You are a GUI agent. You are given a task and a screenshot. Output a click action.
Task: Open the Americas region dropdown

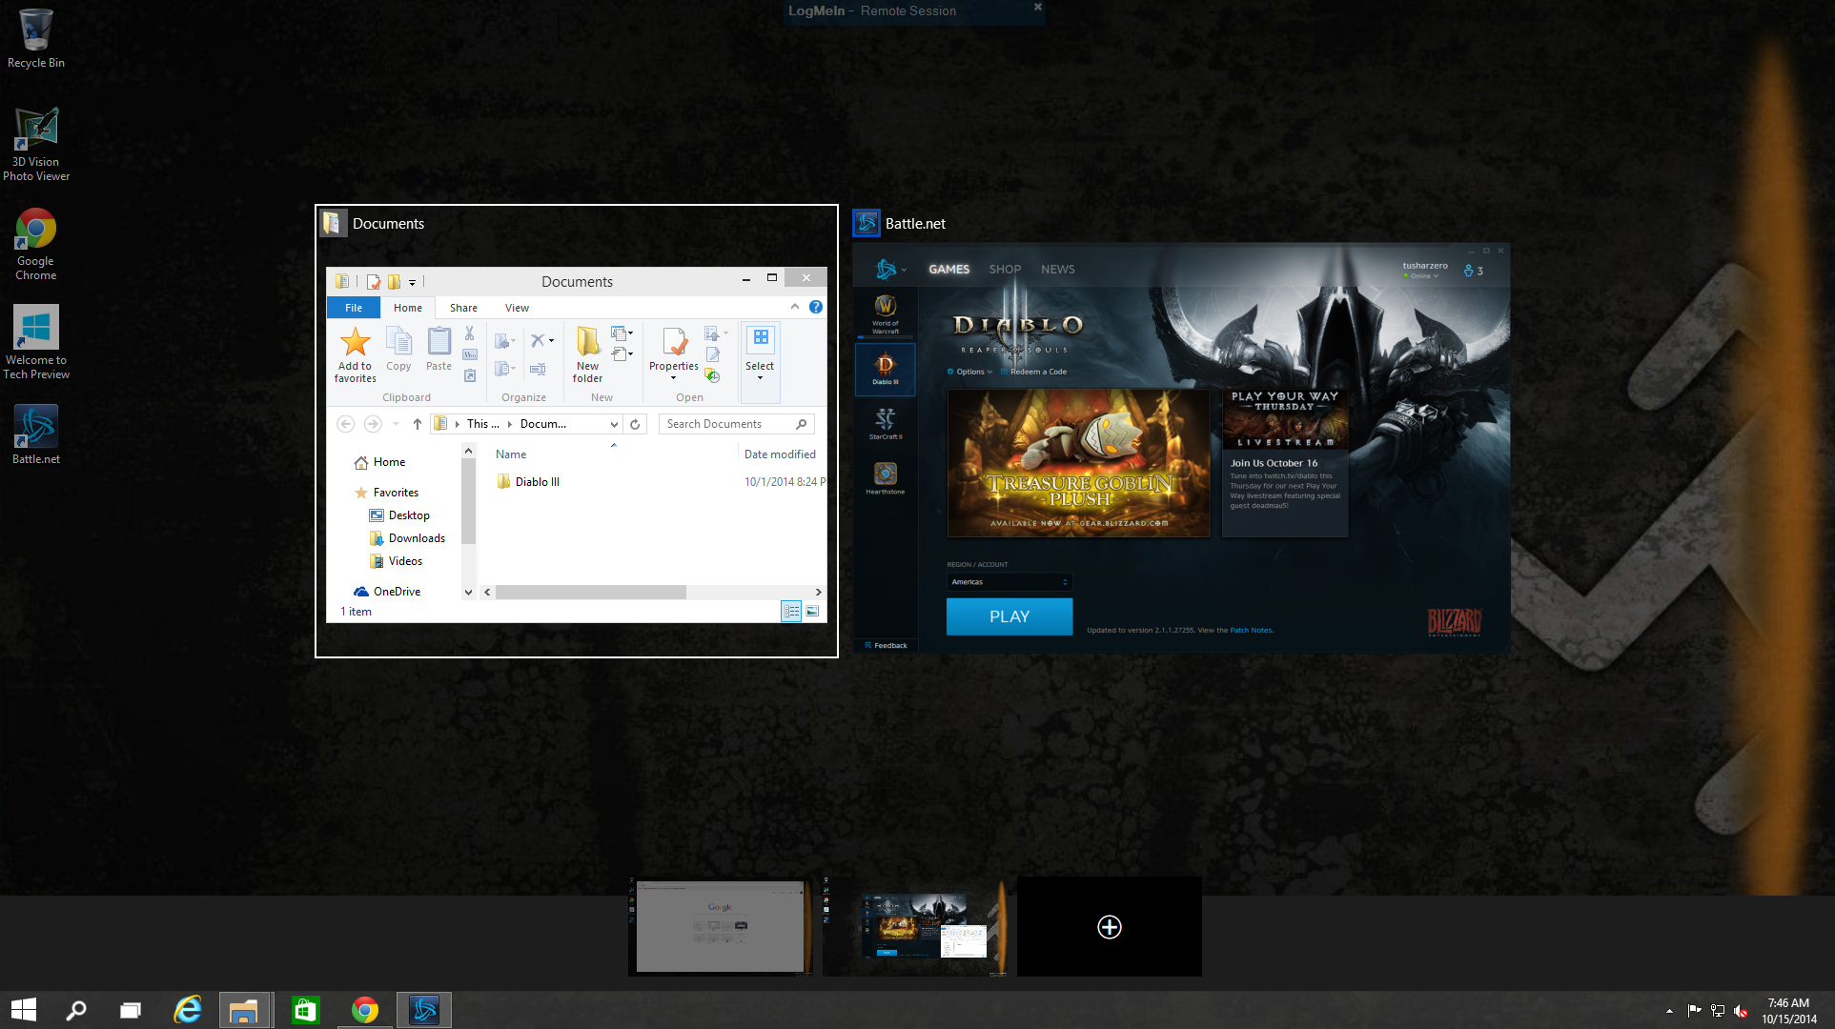click(1009, 581)
